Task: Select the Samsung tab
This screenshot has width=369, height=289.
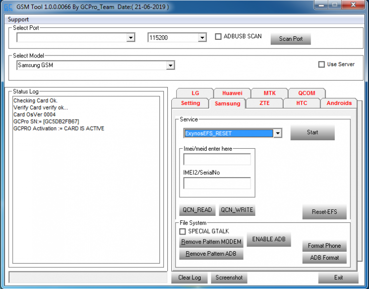Action: pos(227,103)
